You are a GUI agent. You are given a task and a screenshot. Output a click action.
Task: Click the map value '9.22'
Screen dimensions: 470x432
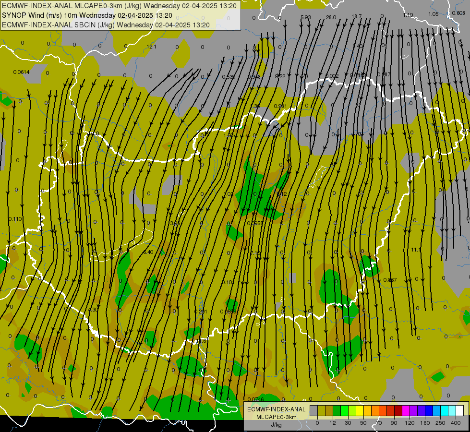pos(280,76)
